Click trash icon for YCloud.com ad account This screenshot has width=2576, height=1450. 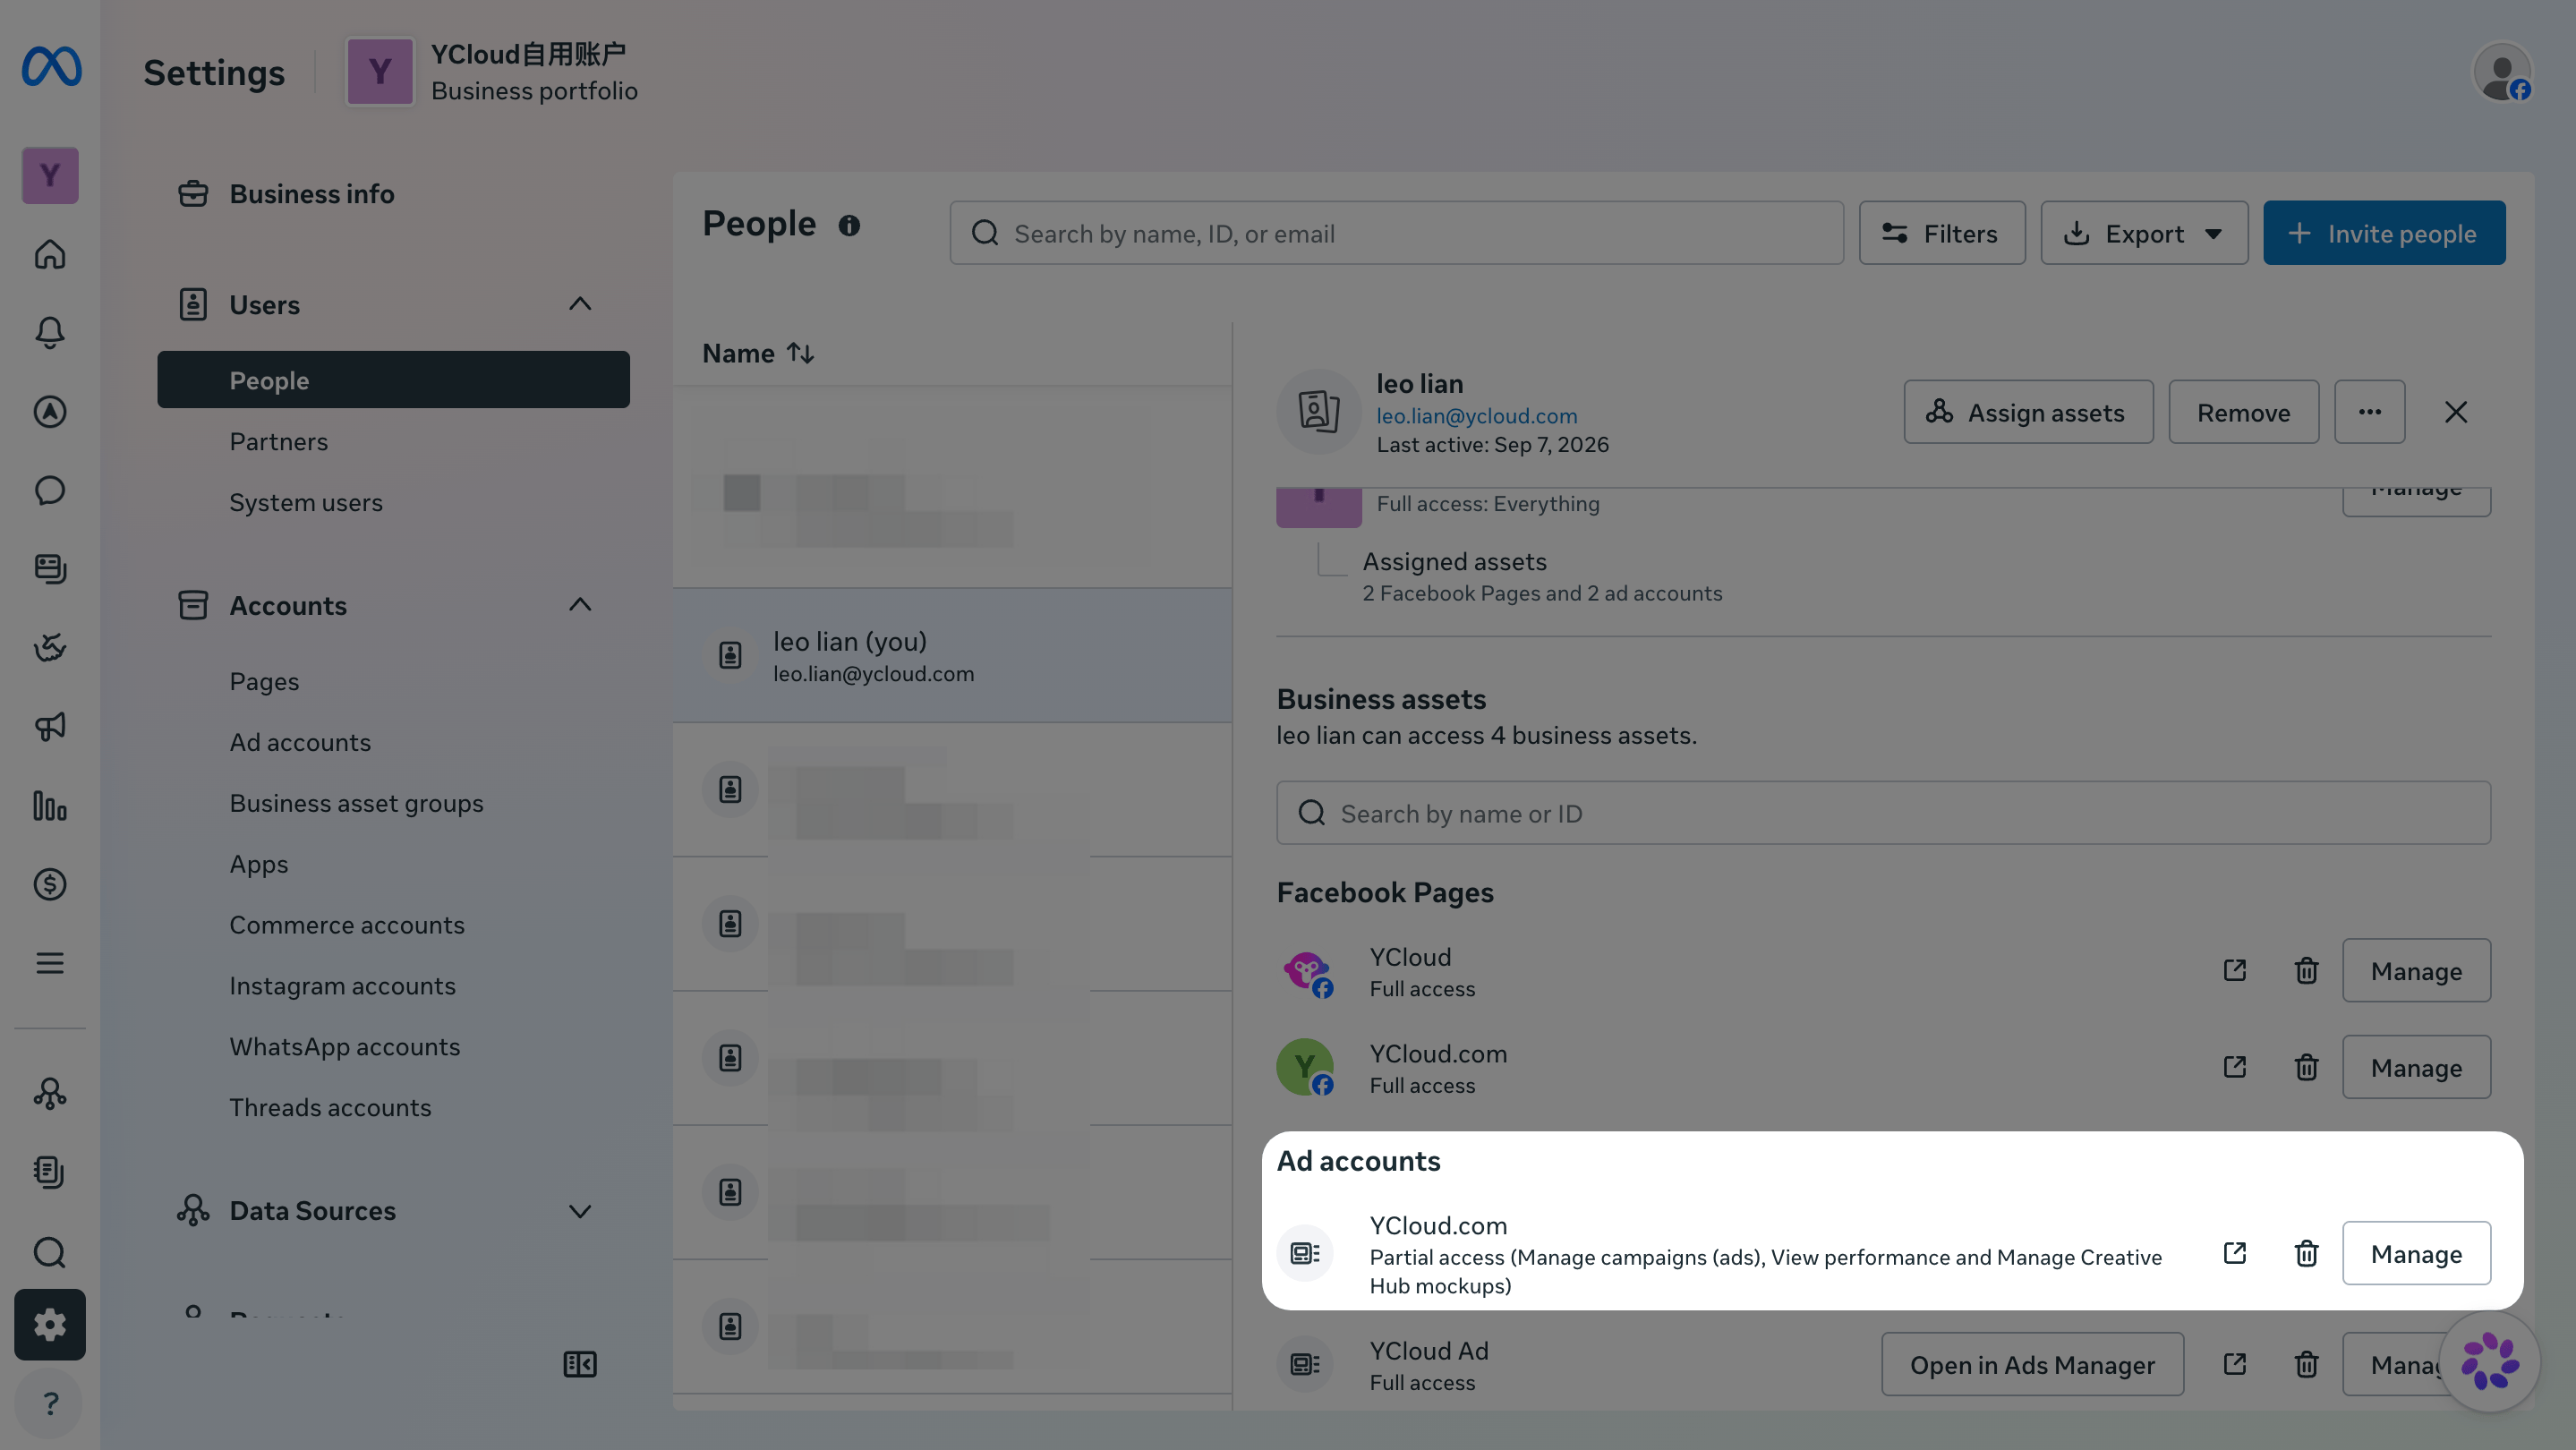(2306, 1253)
